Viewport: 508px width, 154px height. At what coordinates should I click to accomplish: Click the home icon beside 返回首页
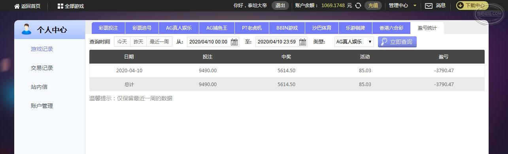click(x=17, y=6)
